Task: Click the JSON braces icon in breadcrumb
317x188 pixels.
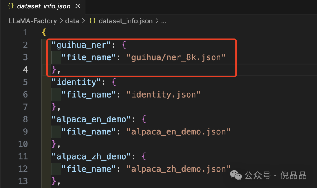Action: click(x=92, y=20)
